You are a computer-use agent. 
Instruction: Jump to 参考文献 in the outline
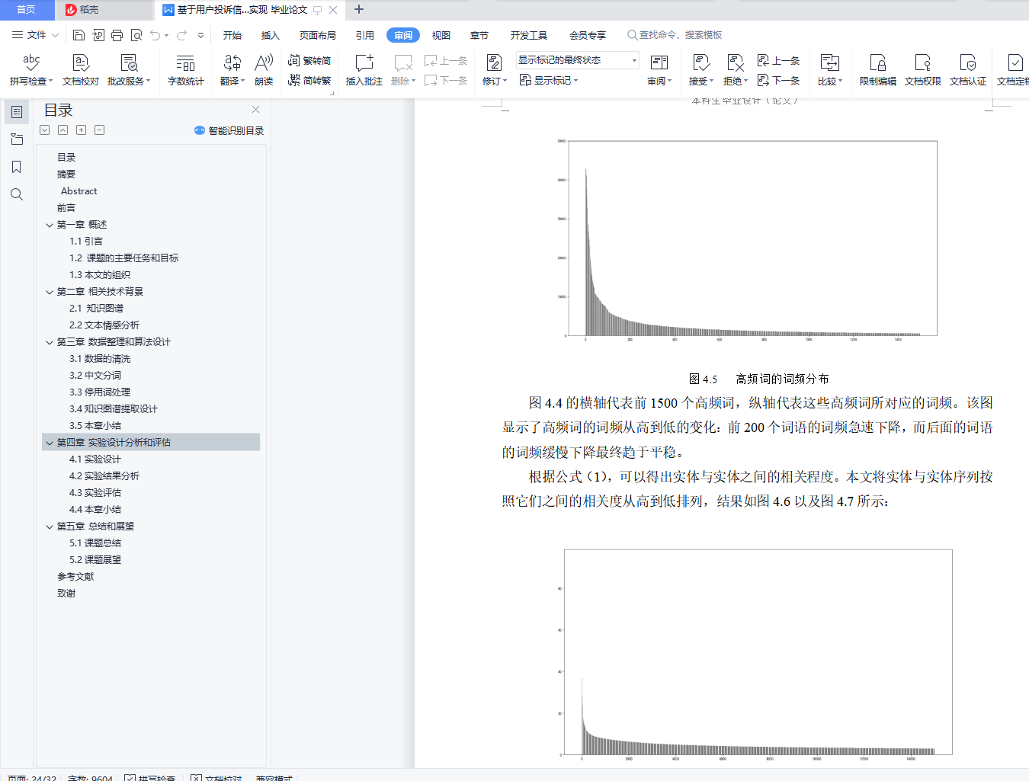[x=75, y=577]
